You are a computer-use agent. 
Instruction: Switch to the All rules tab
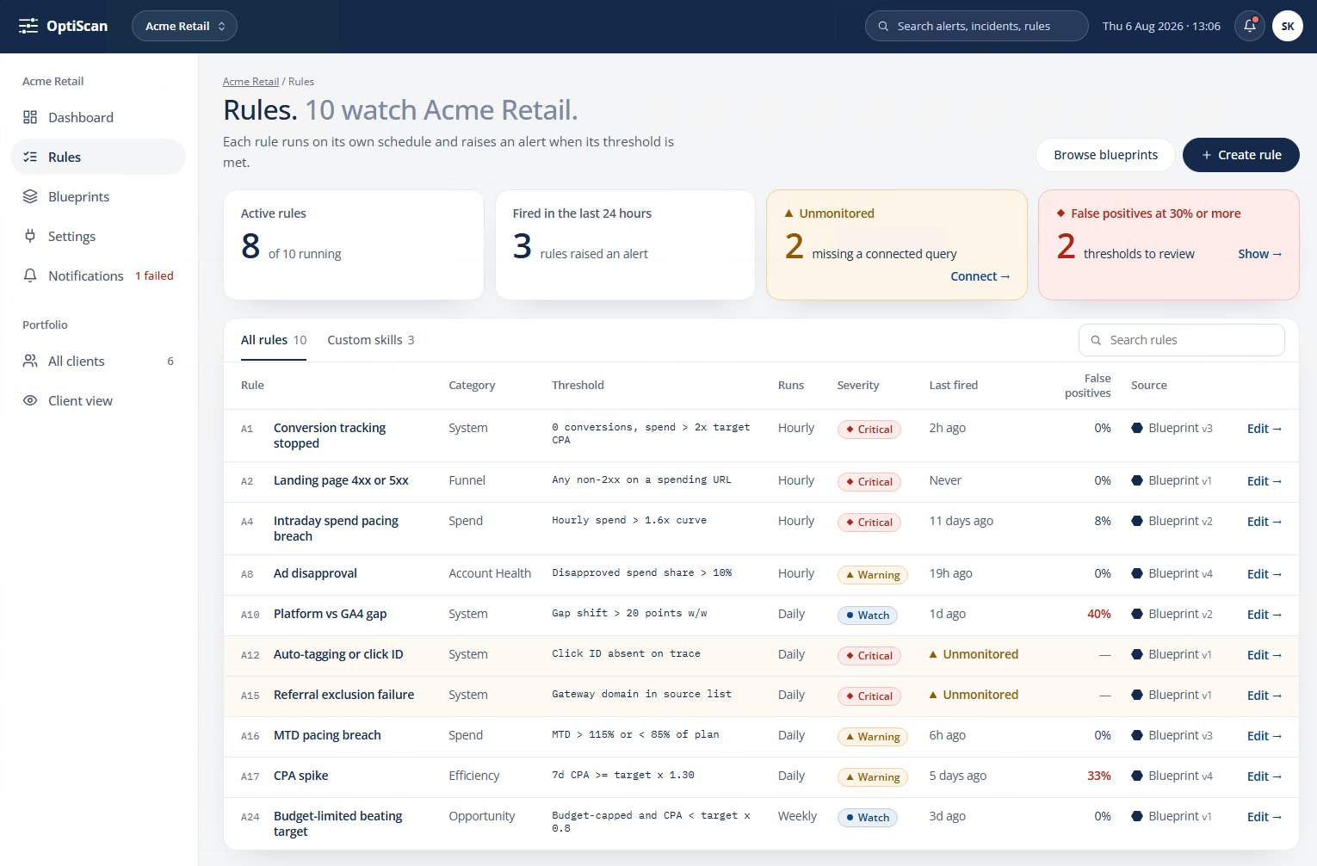coord(274,340)
